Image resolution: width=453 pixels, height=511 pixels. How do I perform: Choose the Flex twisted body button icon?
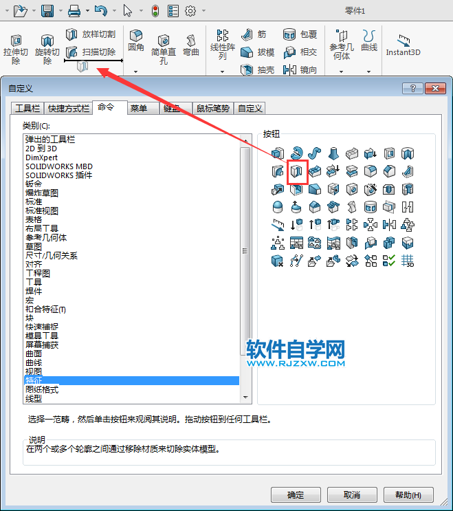pos(352,206)
